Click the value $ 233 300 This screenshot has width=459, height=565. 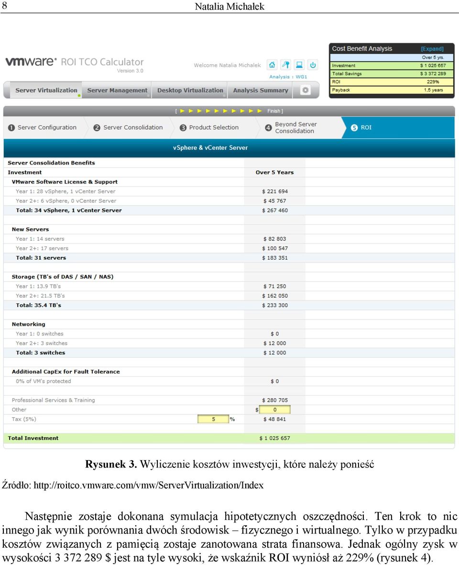tap(274, 305)
